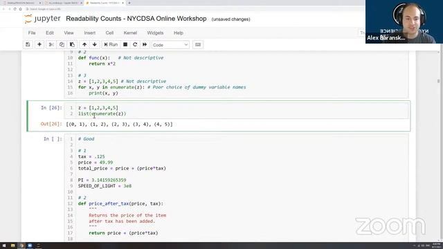Screen dimensions: 443x249
Task: Click the 'def func(x):' line
Action: click(x=121, y=58)
